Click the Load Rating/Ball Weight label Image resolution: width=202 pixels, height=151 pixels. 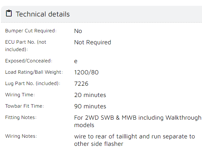click(34, 72)
